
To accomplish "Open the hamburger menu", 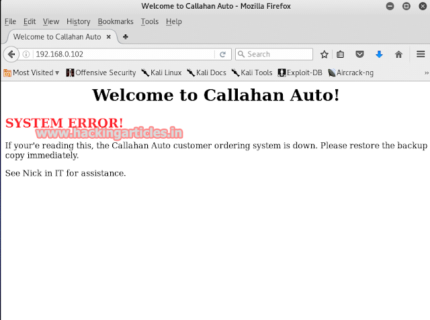I will coord(421,54).
